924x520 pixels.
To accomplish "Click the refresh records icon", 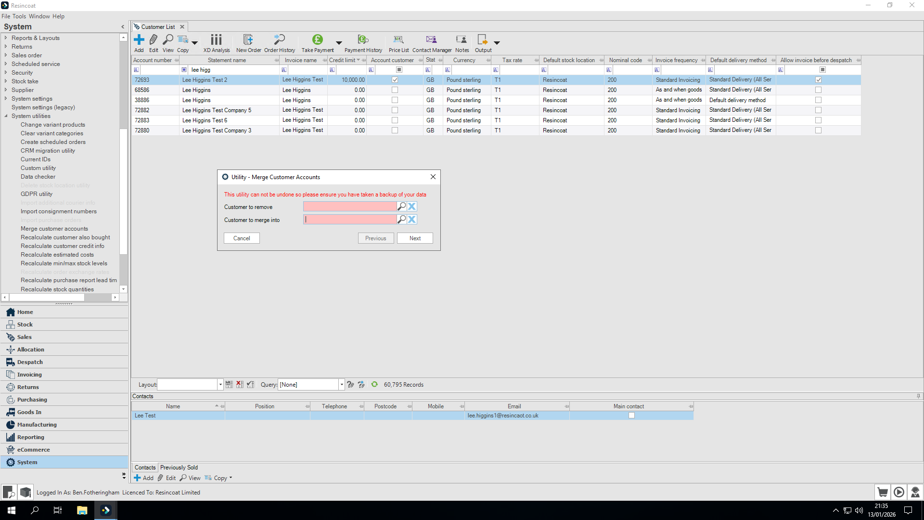I will [x=374, y=384].
